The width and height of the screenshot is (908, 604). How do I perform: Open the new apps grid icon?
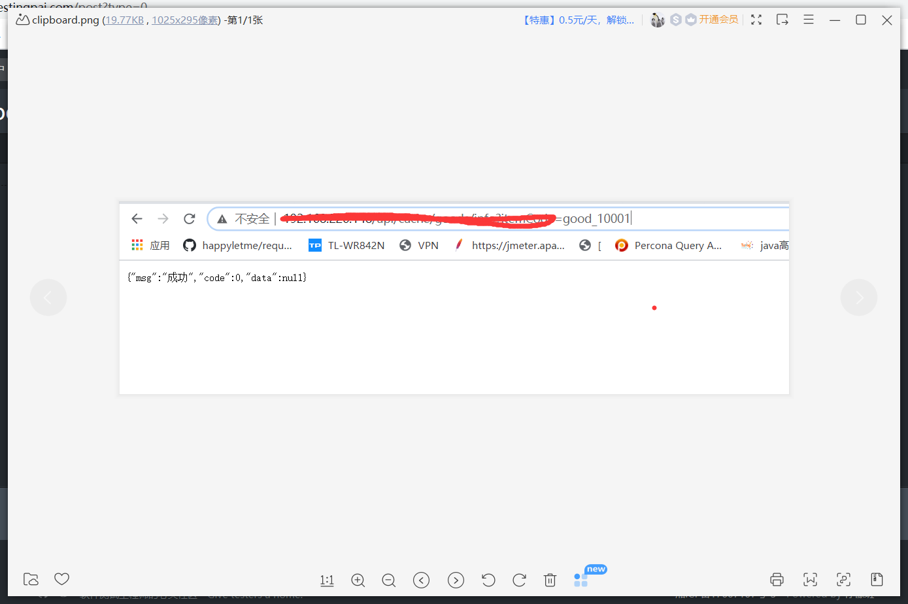[580, 580]
